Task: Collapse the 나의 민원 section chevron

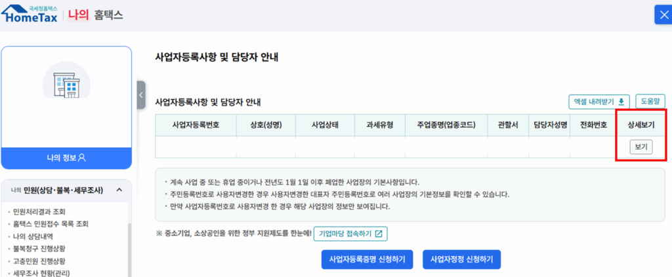Action: 119,190
